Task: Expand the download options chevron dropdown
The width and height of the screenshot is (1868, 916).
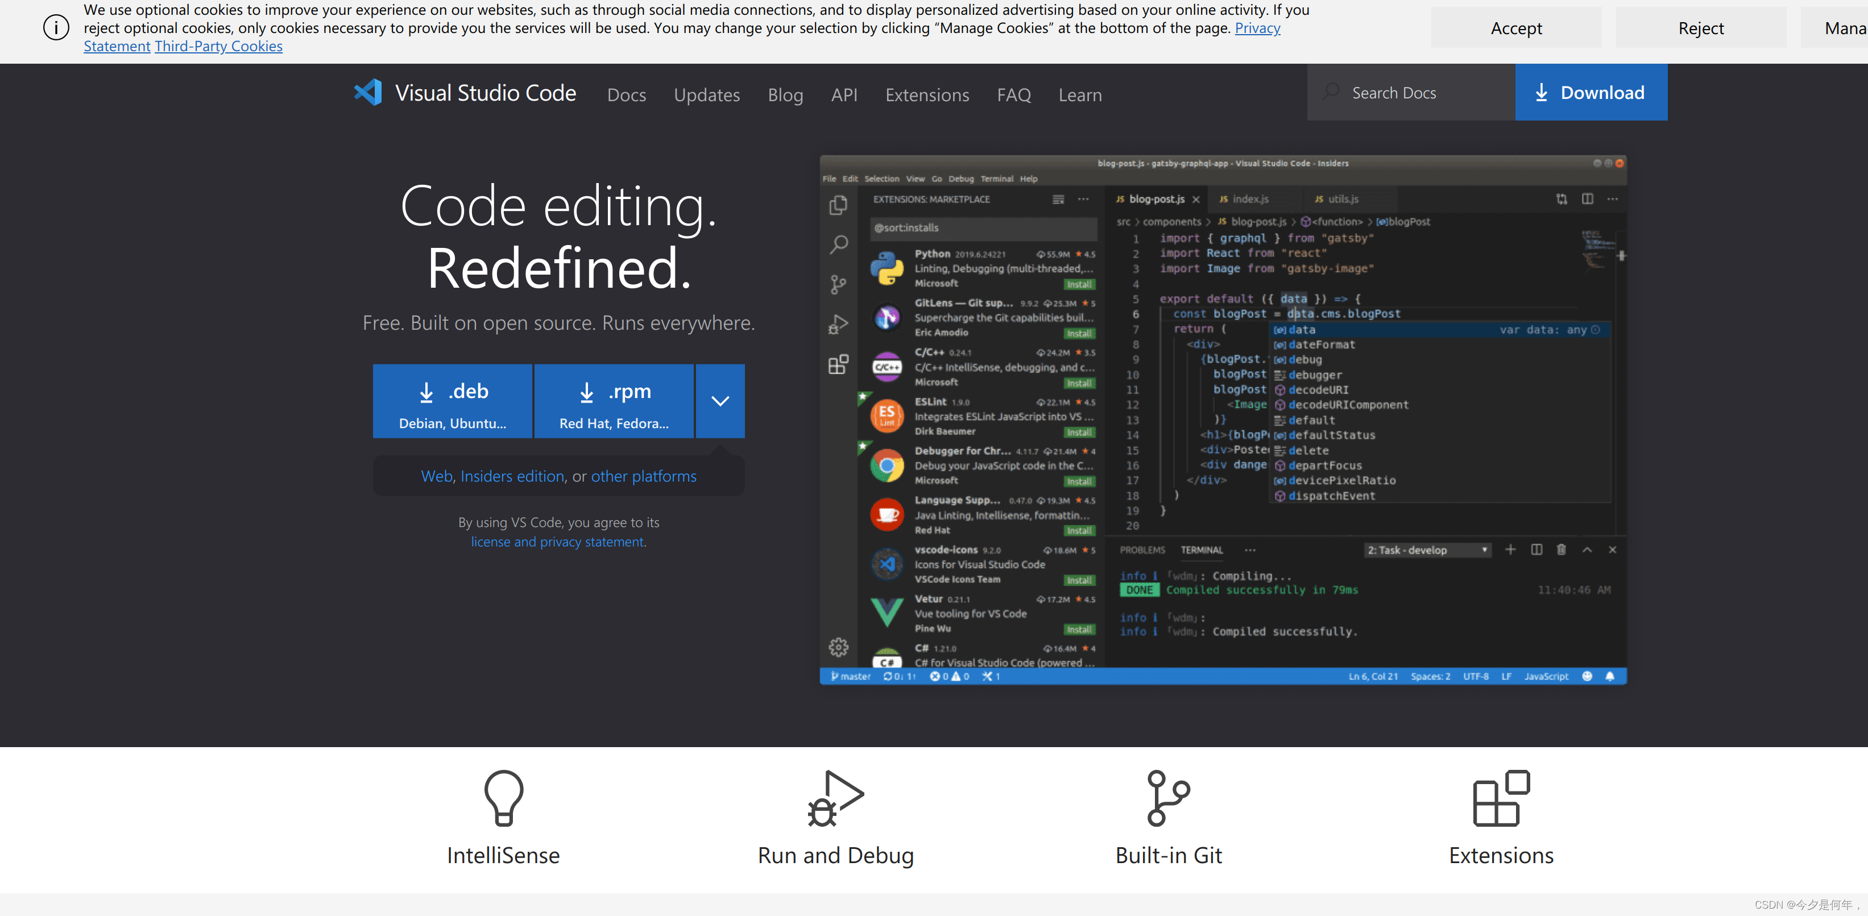Action: (x=720, y=401)
